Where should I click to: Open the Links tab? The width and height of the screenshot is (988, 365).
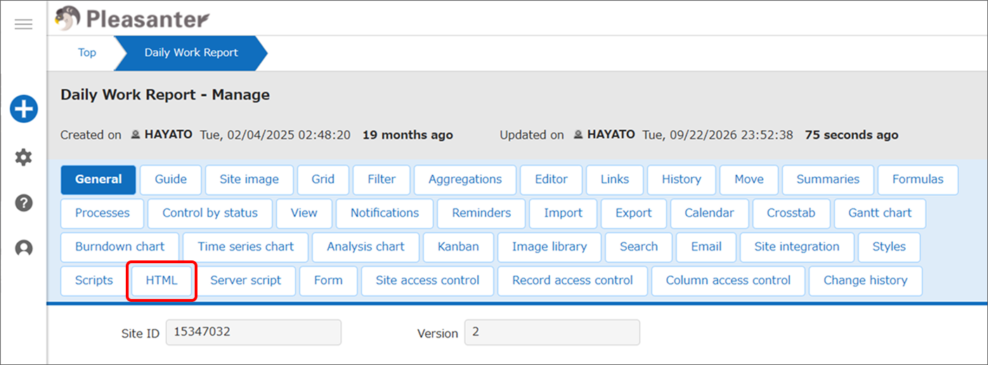click(615, 180)
